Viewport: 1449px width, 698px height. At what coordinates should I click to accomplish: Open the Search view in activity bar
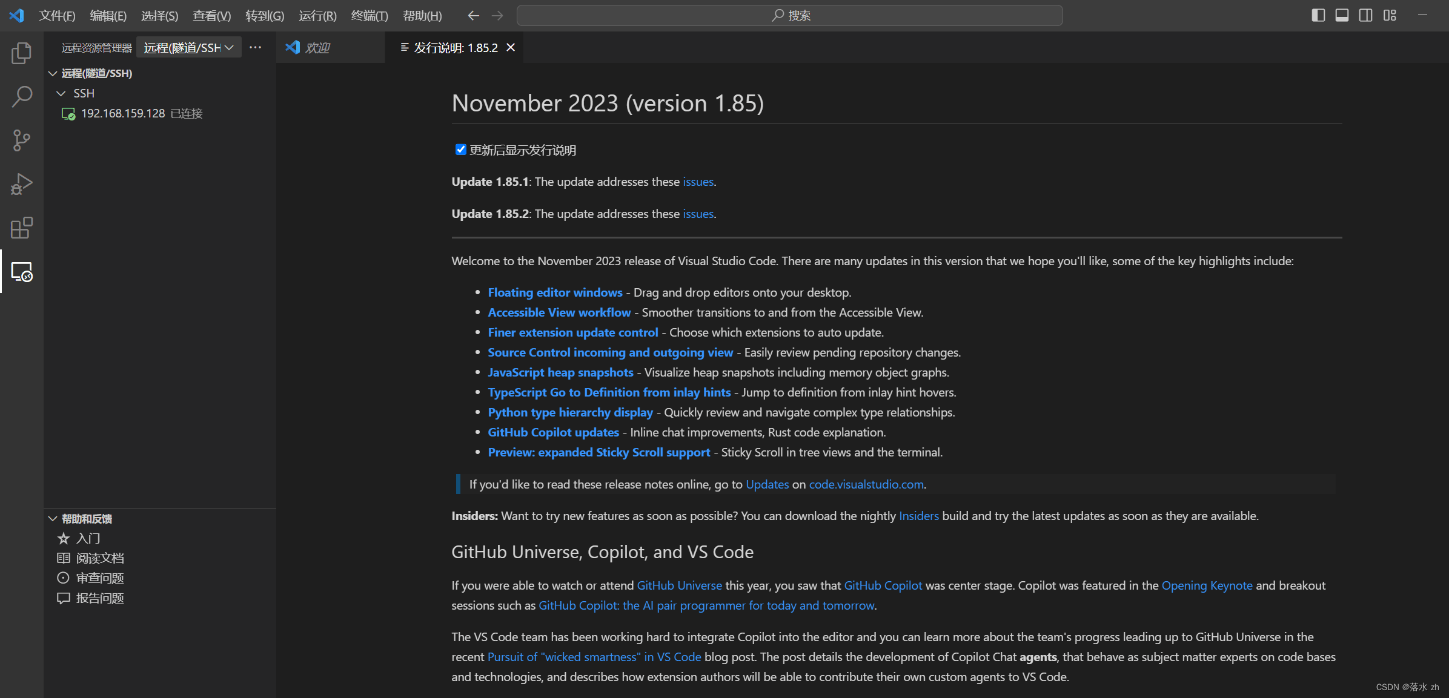(x=22, y=97)
